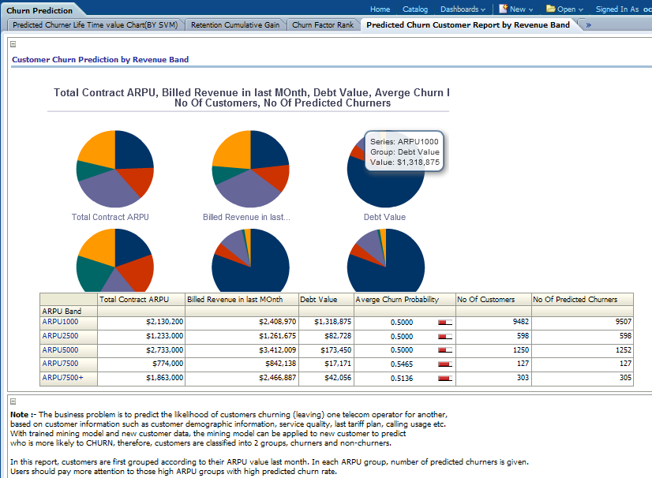Open the Catalog link
The height and width of the screenshot is (478, 652).
(x=415, y=9)
